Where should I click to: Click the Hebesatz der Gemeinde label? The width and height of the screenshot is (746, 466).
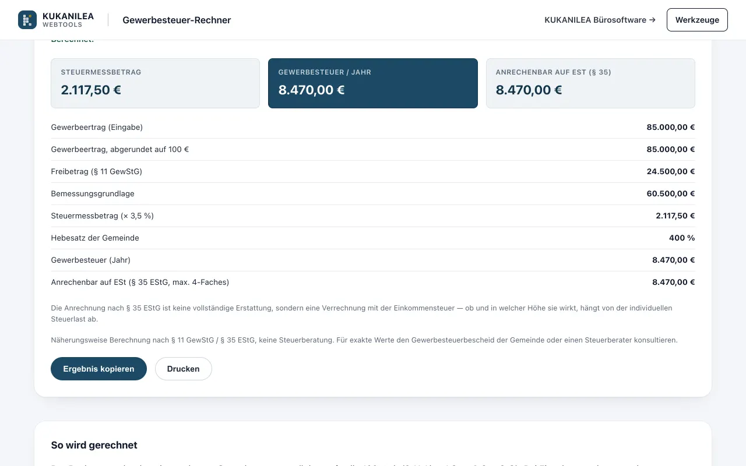click(x=95, y=238)
